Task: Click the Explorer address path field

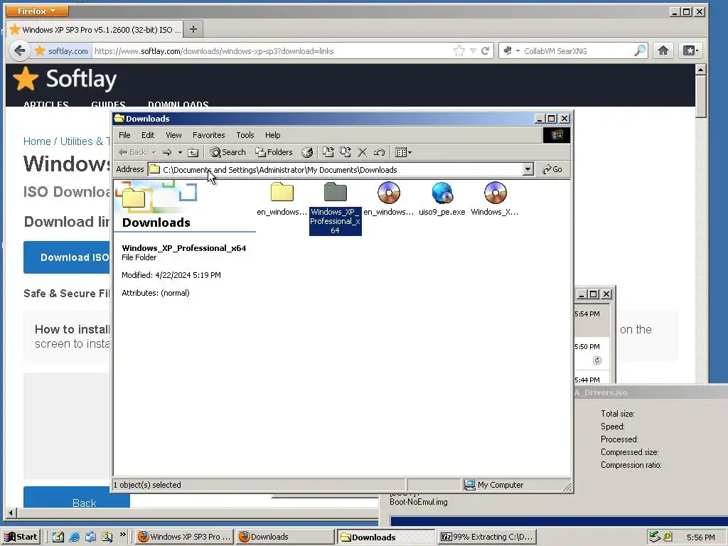Action: (341, 169)
